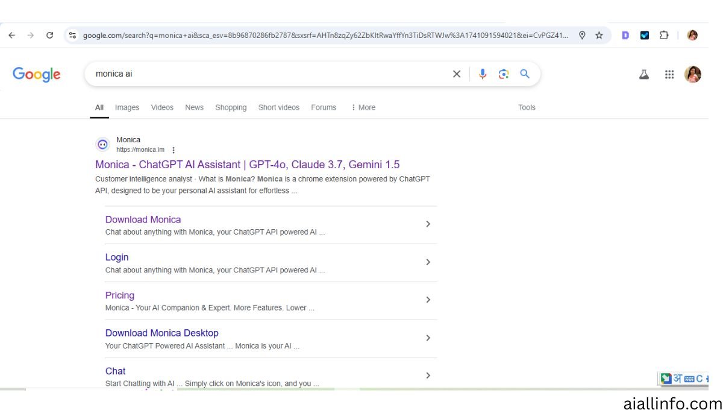Select the All results tab
Image resolution: width=723 pixels, height=413 pixels.
point(99,107)
